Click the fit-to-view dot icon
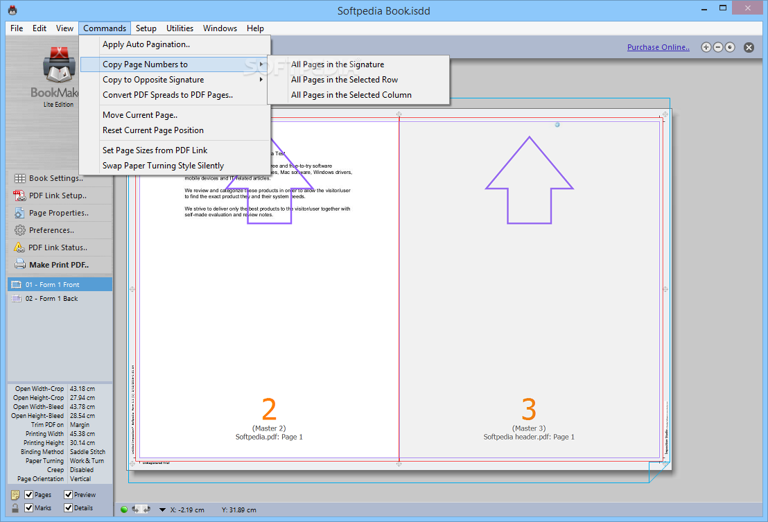 (x=731, y=47)
